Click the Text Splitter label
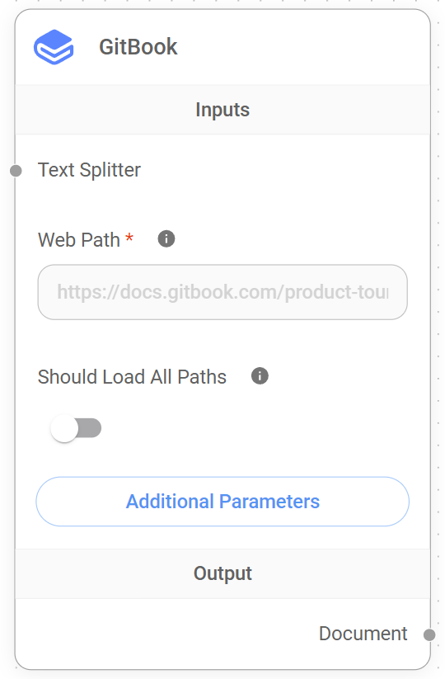Screen dimensions: 445x679 point(89,170)
